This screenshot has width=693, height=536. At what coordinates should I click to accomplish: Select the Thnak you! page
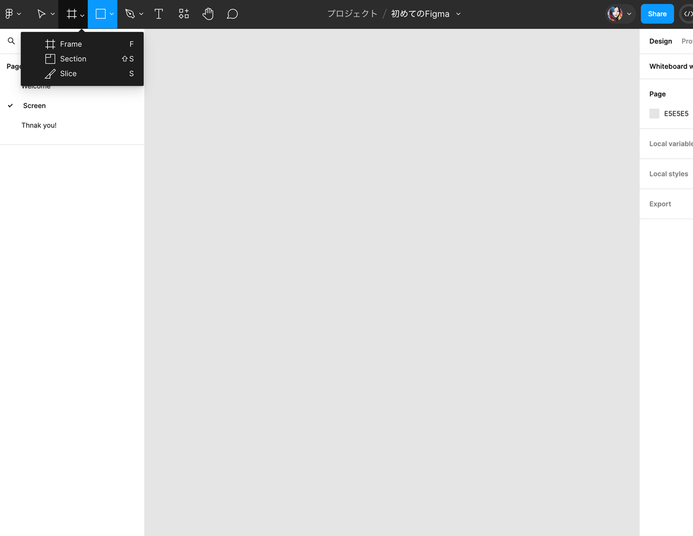[39, 125]
